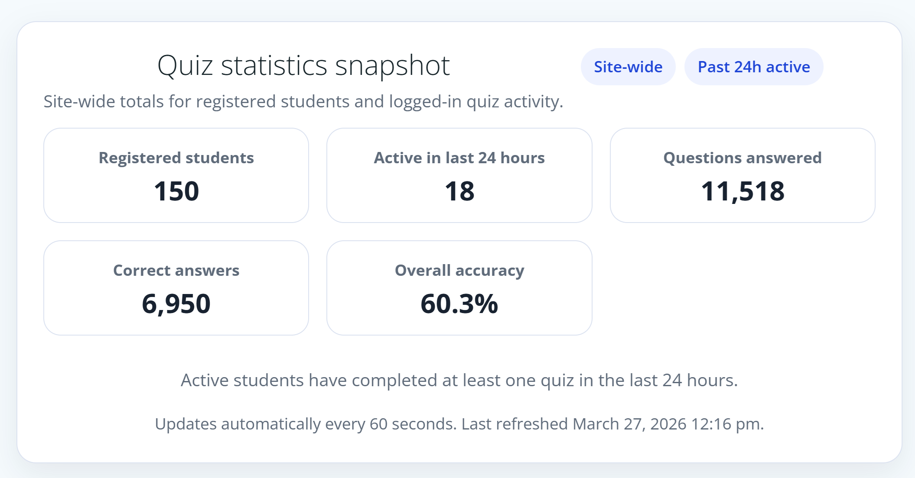The width and height of the screenshot is (915, 478).
Task: Click the Updates automatically text
Action: (x=238, y=424)
